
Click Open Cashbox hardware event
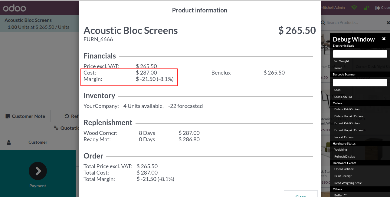pos(344,169)
